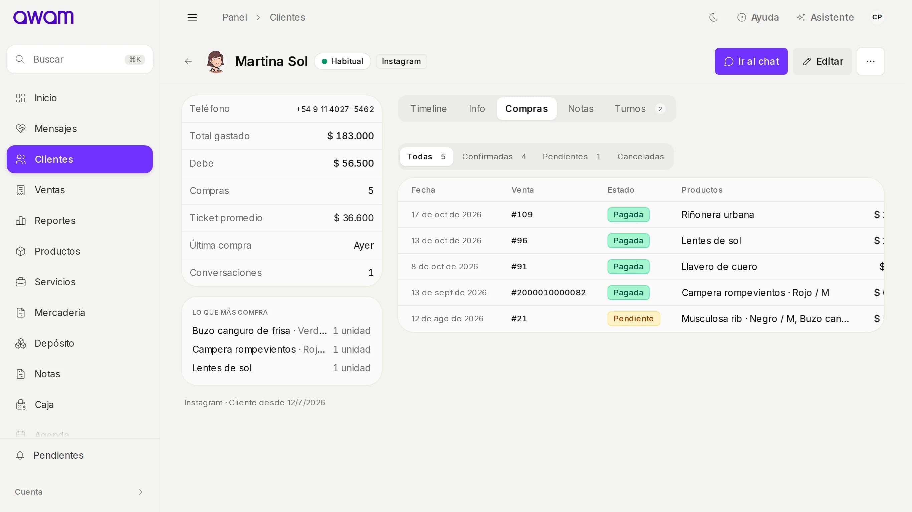Select the Compras tab
The image size is (912, 512).
pos(526,109)
